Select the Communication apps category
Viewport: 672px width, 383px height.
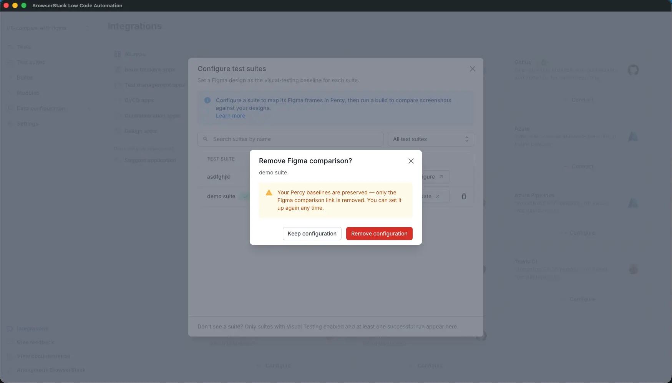(x=152, y=116)
